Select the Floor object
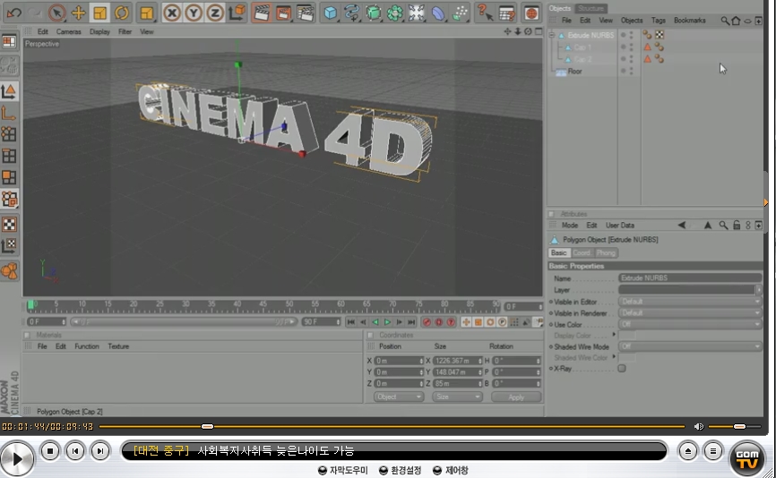776x478 pixels. [574, 72]
